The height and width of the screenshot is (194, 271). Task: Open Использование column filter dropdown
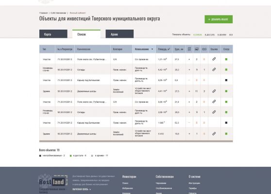point(152,49)
